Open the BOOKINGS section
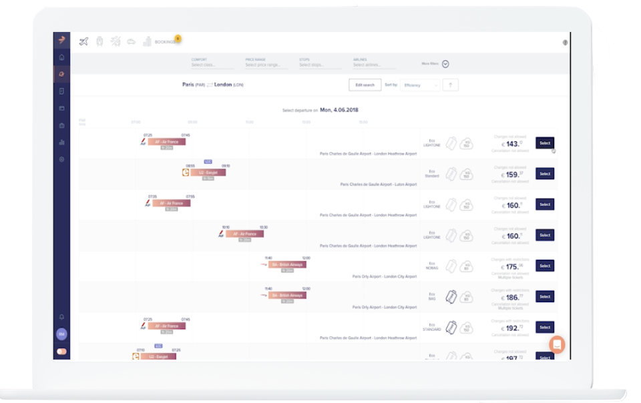 [x=166, y=41]
